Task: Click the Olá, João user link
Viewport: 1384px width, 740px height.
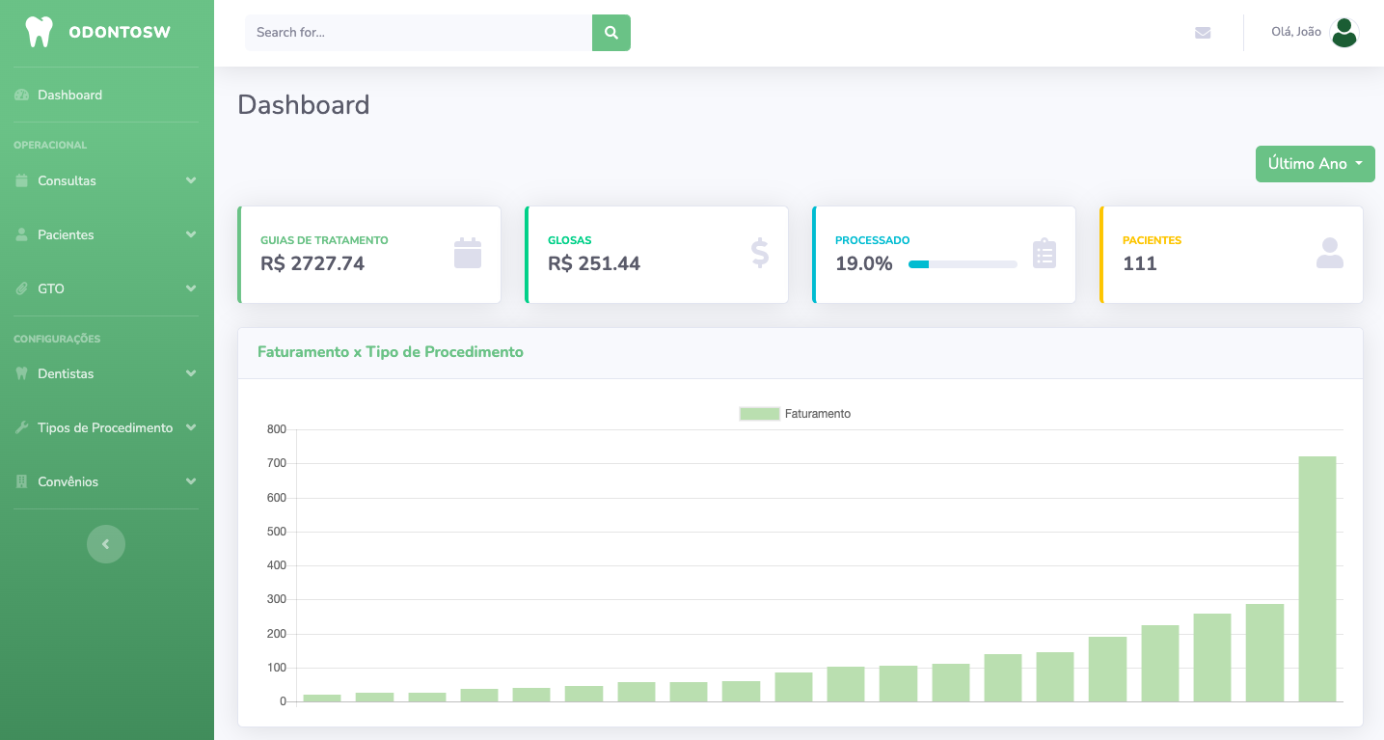Action: 1296,32
